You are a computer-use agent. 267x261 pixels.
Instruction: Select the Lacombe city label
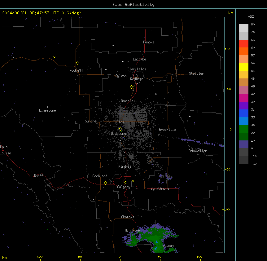point(139,59)
